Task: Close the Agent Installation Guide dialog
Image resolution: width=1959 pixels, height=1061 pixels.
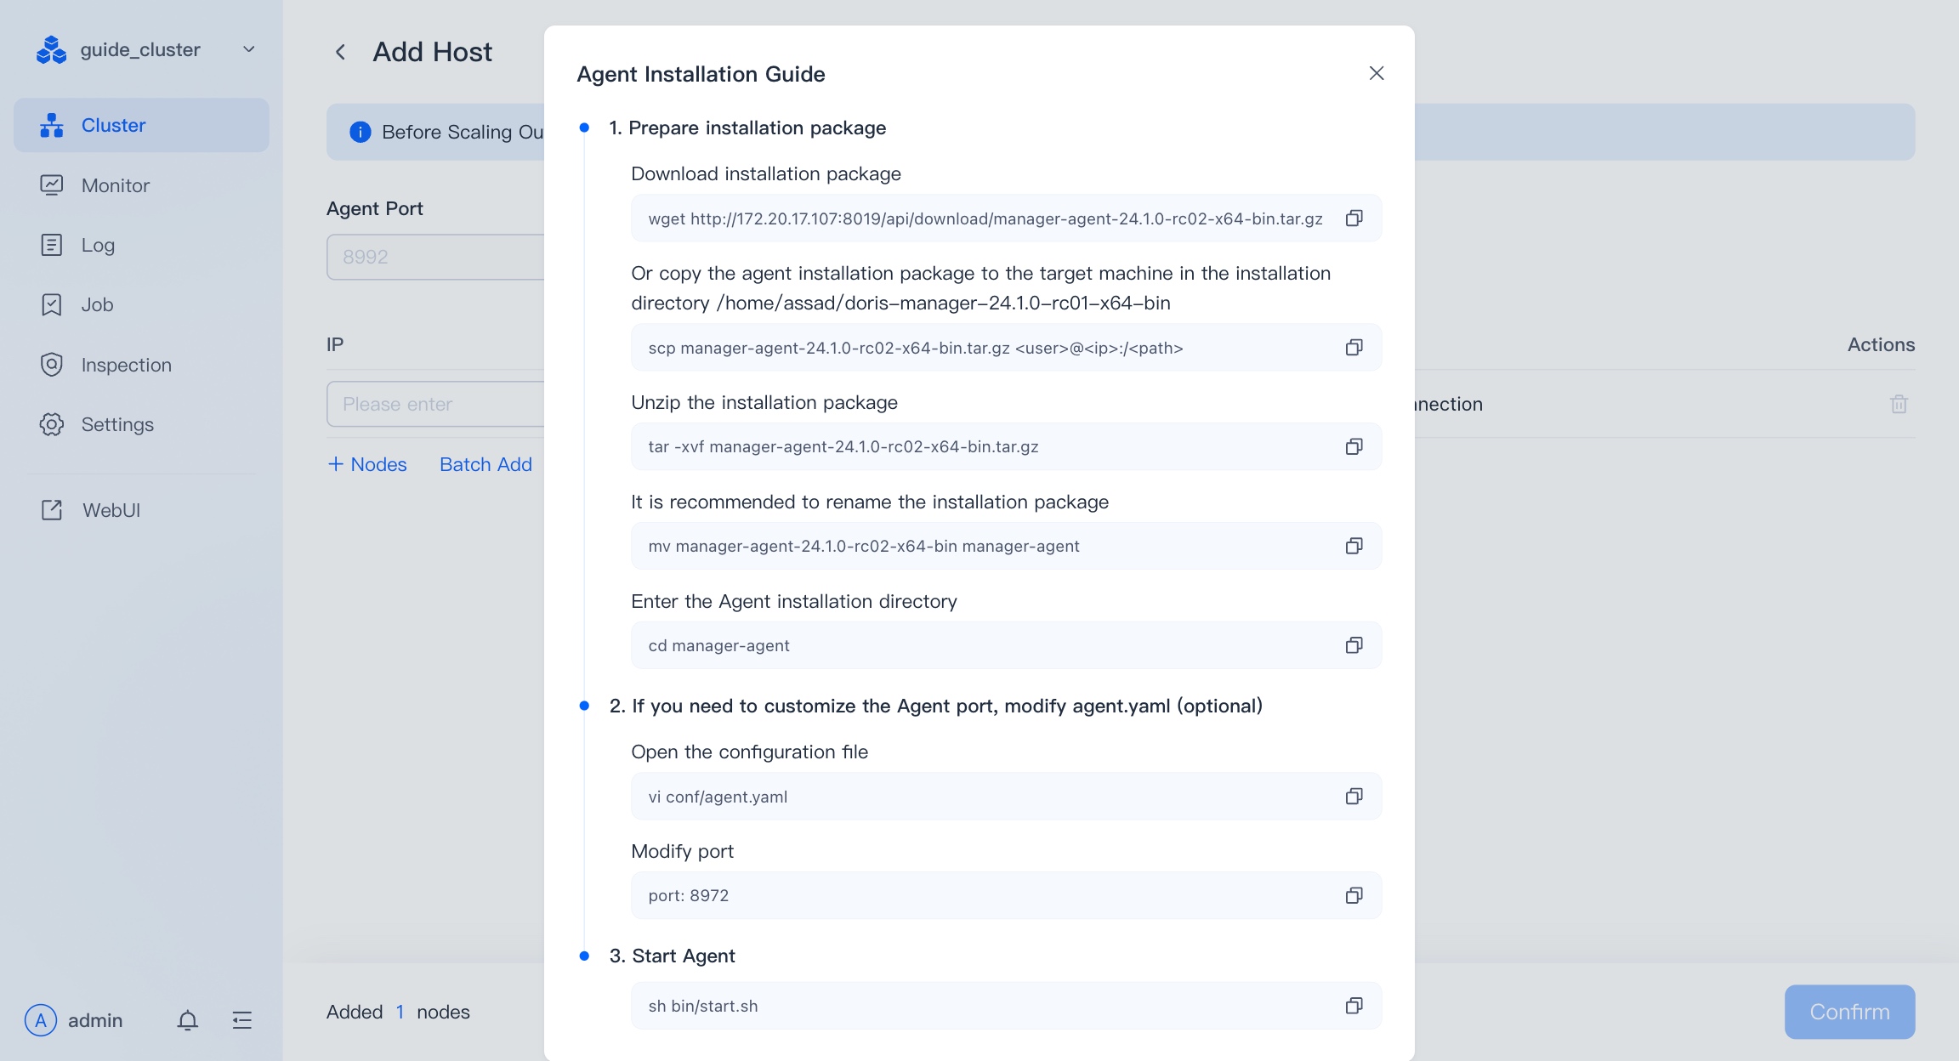Action: click(1377, 73)
